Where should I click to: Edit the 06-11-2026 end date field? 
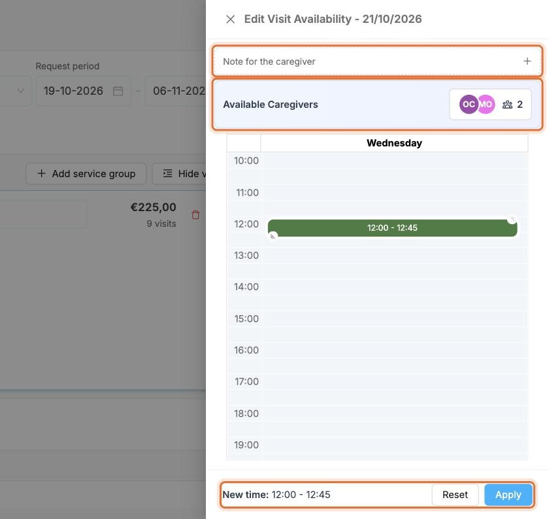coord(176,91)
